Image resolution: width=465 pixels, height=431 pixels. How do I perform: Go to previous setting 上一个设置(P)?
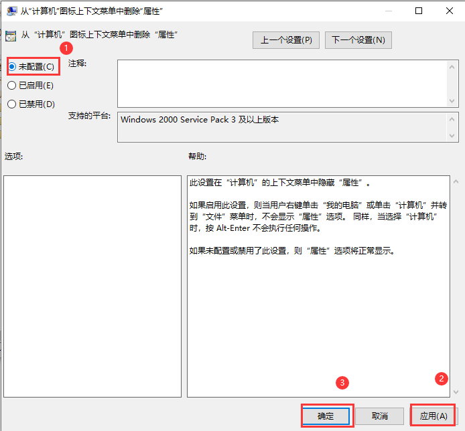pyautogui.click(x=286, y=40)
